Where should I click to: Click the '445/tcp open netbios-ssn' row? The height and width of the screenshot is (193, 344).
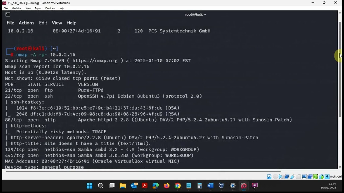[x=99, y=155]
